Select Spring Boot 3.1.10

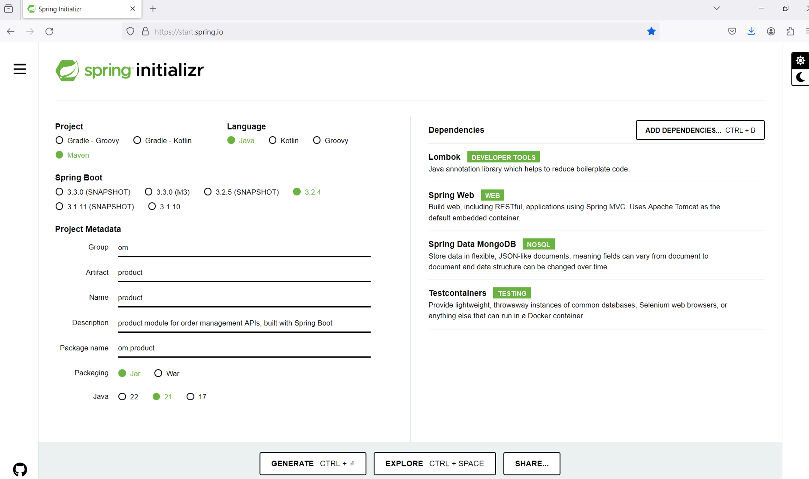[164, 207]
